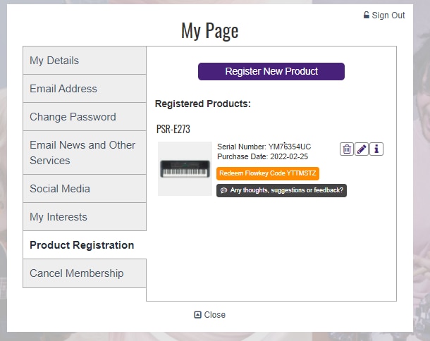The width and height of the screenshot is (430, 341).
Task: Click the purchase date 2022-02-25 text
Action: 289,156
